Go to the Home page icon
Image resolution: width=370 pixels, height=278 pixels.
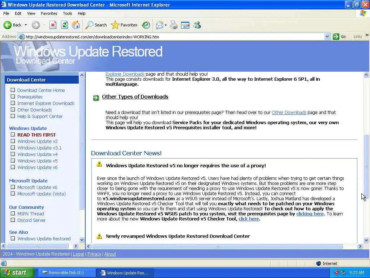pyautogui.click(x=76, y=25)
